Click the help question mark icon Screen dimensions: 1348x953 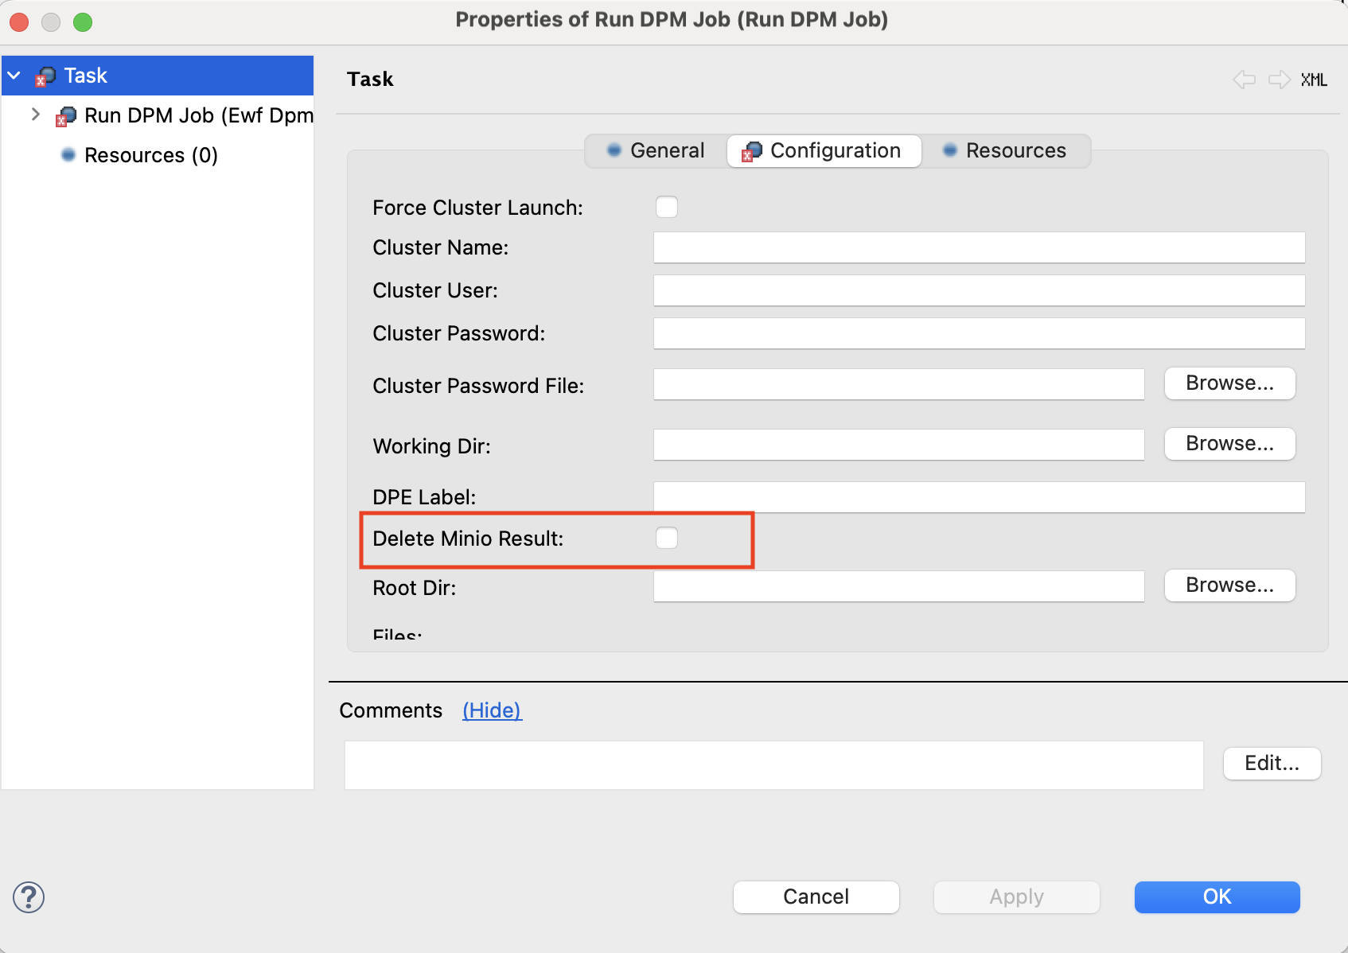pyautogui.click(x=29, y=897)
